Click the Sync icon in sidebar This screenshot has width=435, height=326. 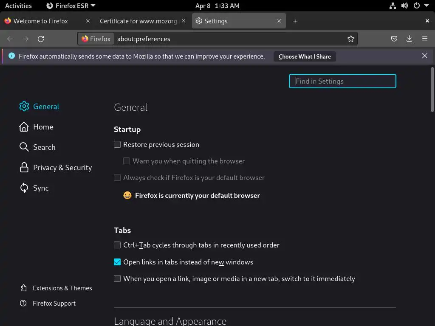(x=24, y=188)
